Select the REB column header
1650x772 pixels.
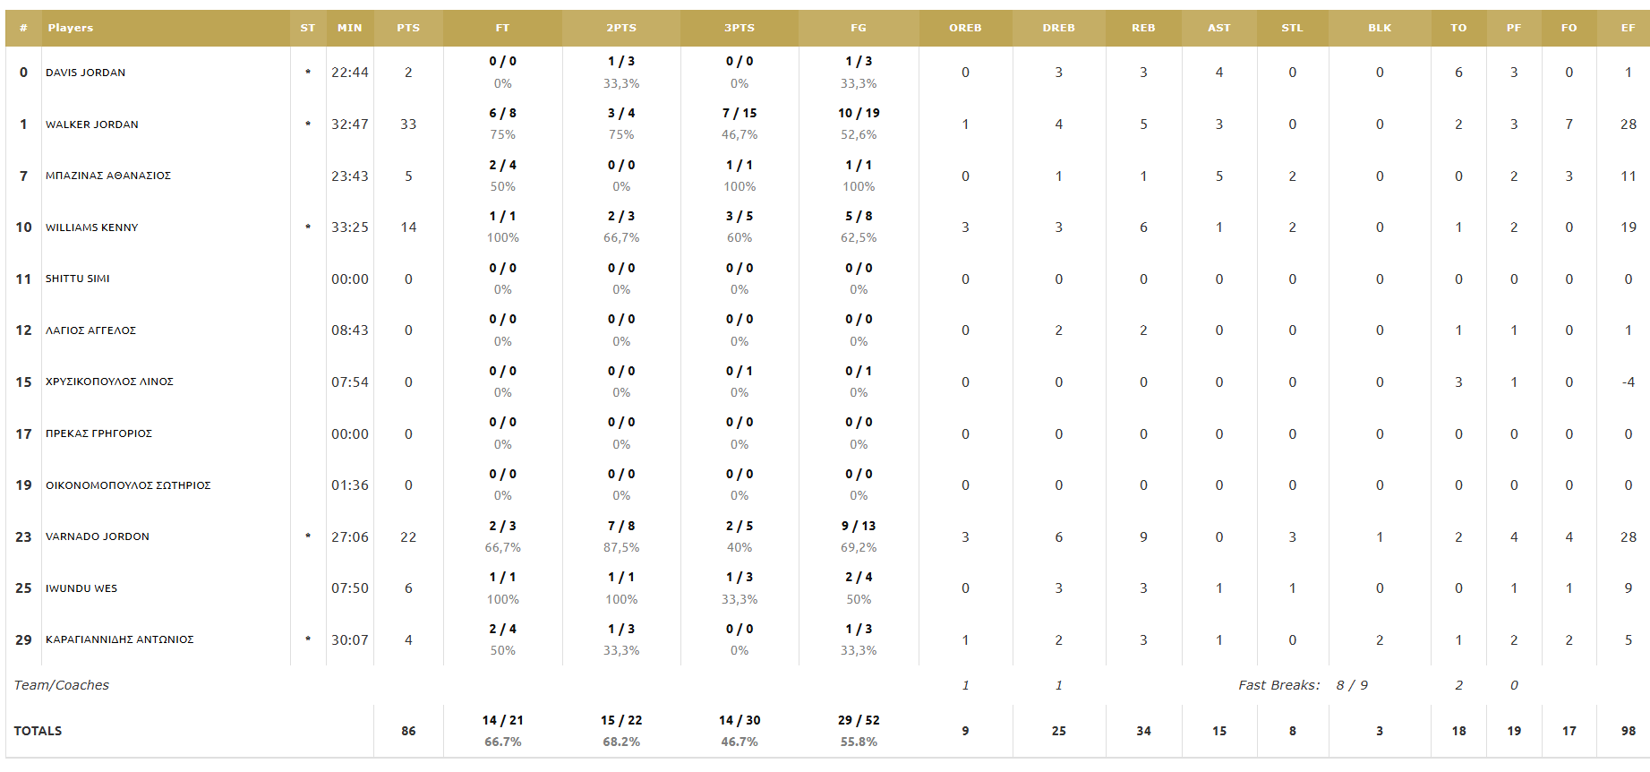[1143, 28]
